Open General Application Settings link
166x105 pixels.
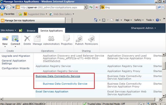pos(14,62)
